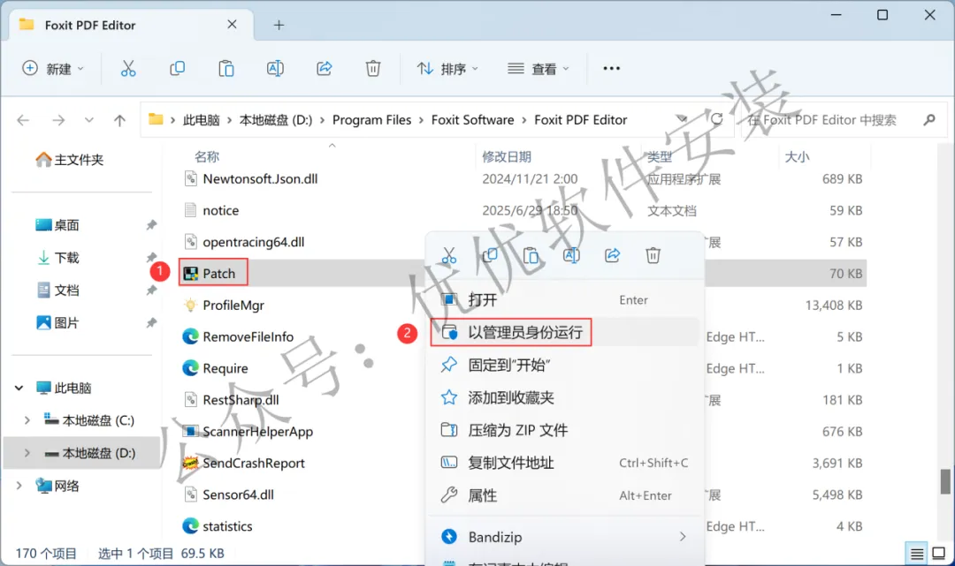Viewport: 955px width, 566px height.
Task: Collapse the 此电脑 tree node
Action: click(19, 388)
